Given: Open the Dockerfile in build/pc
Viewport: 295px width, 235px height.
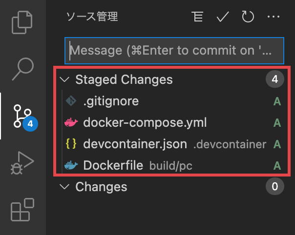Looking at the screenshot, I should pyautogui.click(x=113, y=165).
